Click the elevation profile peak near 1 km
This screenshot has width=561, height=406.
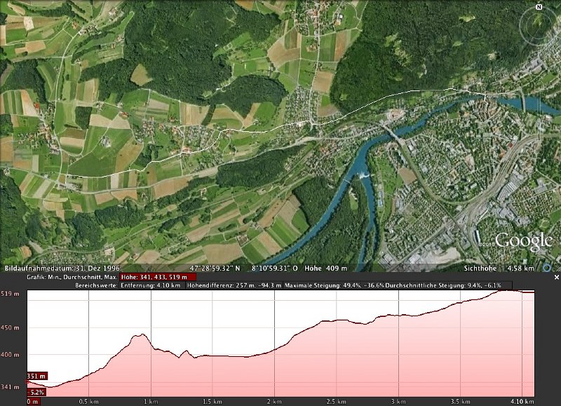coord(140,336)
